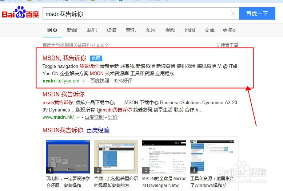Open thumbnail 3 of MSDN text page
283x191 pixels.
tap(164, 157)
